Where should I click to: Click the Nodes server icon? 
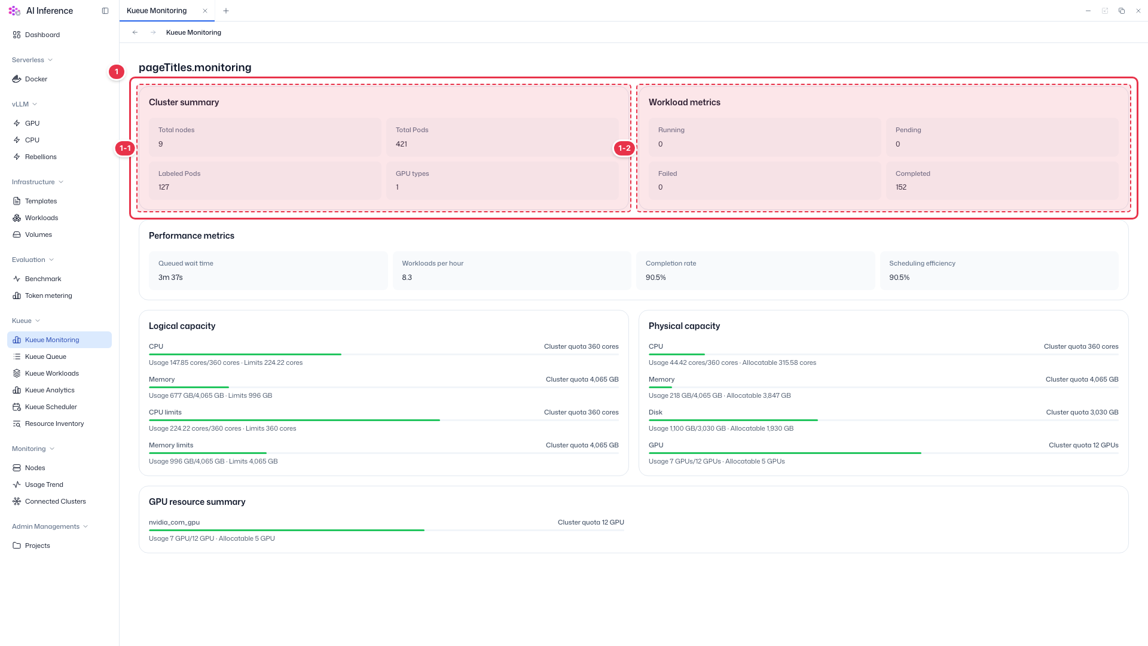point(17,468)
